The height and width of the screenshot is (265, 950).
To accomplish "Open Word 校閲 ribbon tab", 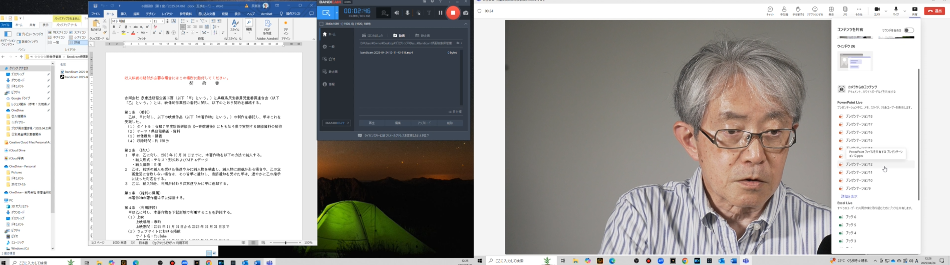I will pyautogui.click(x=225, y=14).
